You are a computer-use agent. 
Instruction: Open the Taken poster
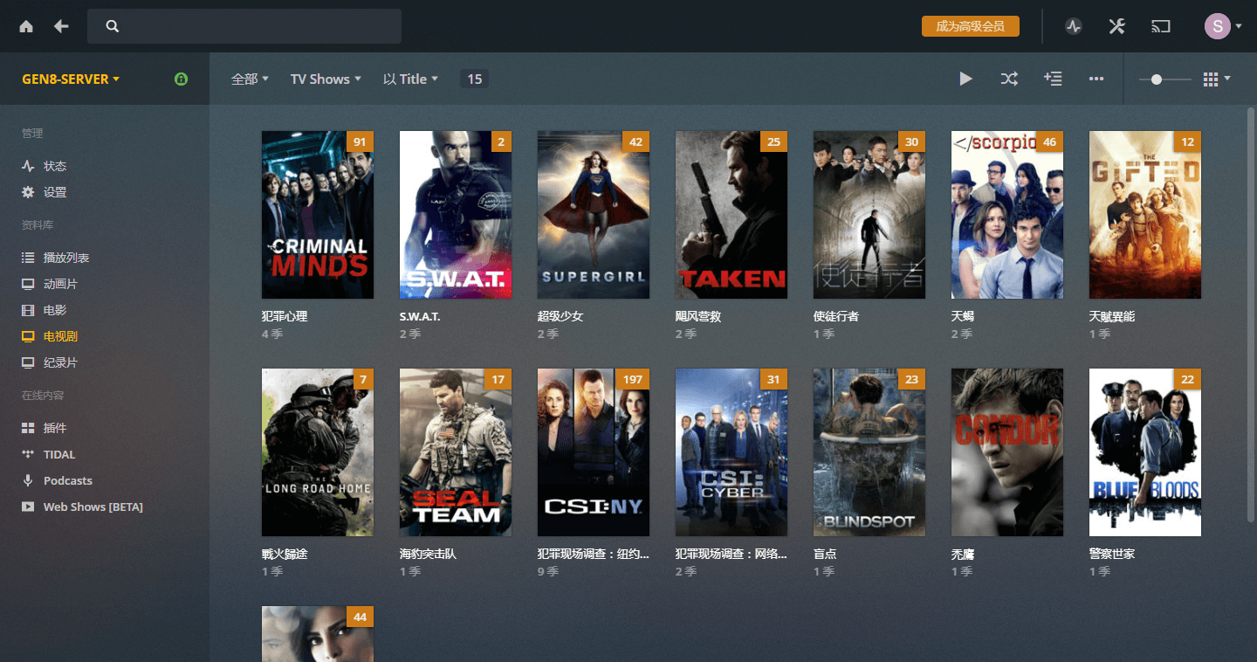tap(732, 215)
